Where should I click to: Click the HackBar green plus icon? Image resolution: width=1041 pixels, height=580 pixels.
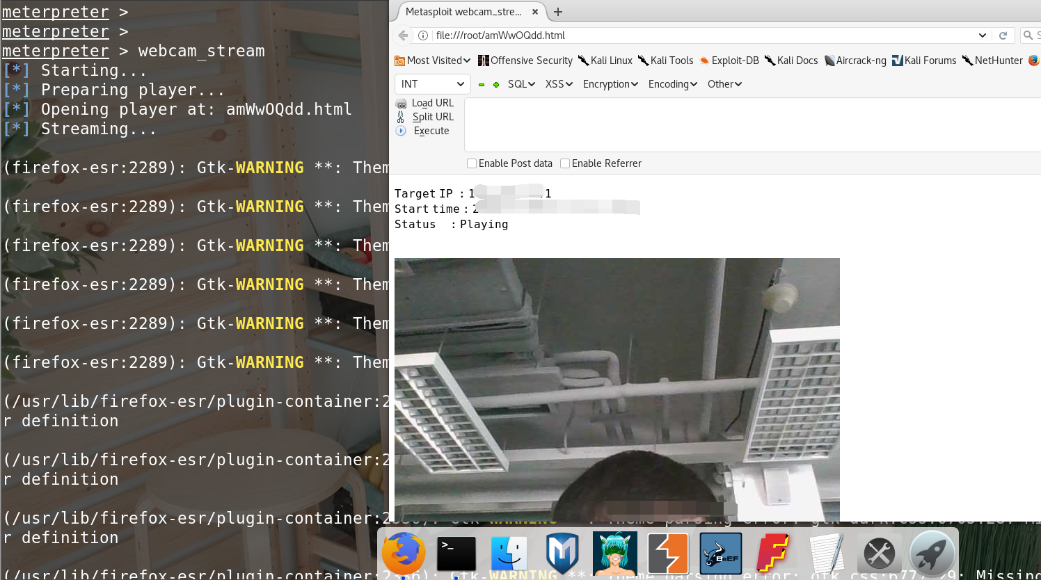tap(496, 85)
